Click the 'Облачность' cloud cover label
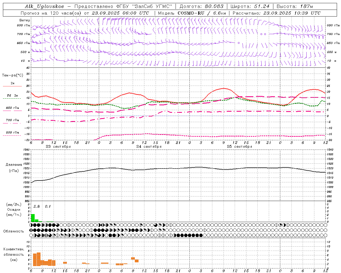 point(14,231)
